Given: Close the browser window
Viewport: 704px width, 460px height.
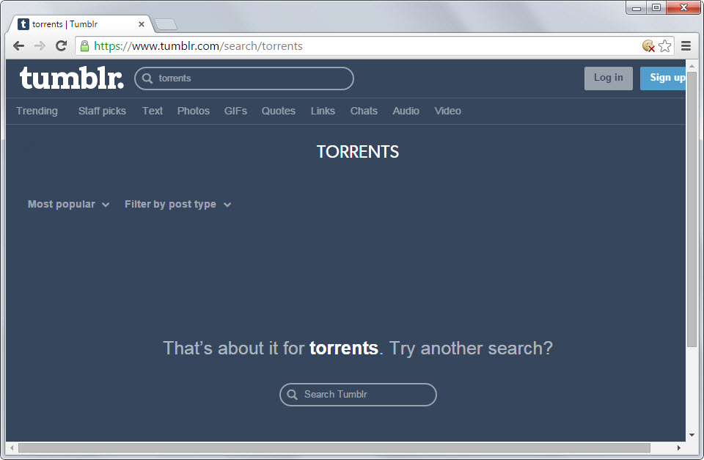Looking at the screenshot, I should (x=683, y=7).
